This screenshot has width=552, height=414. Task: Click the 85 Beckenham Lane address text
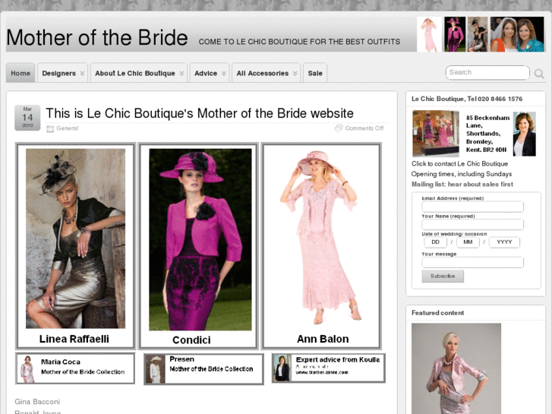pos(487,134)
